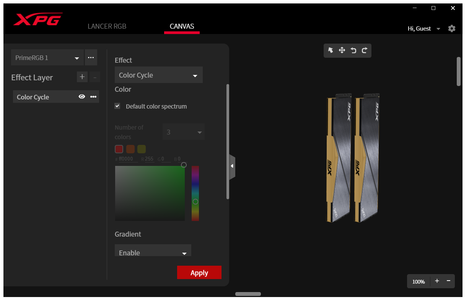The width and height of the screenshot is (469, 302).
Task: Redo with the clockwise arrow icon
Action: point(365,50)
